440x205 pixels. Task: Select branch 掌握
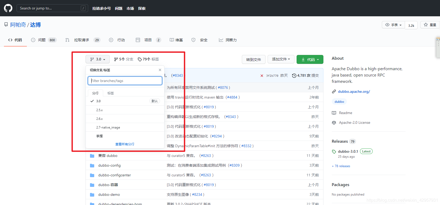pos(125,136)
